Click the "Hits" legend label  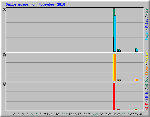[146, 12]
